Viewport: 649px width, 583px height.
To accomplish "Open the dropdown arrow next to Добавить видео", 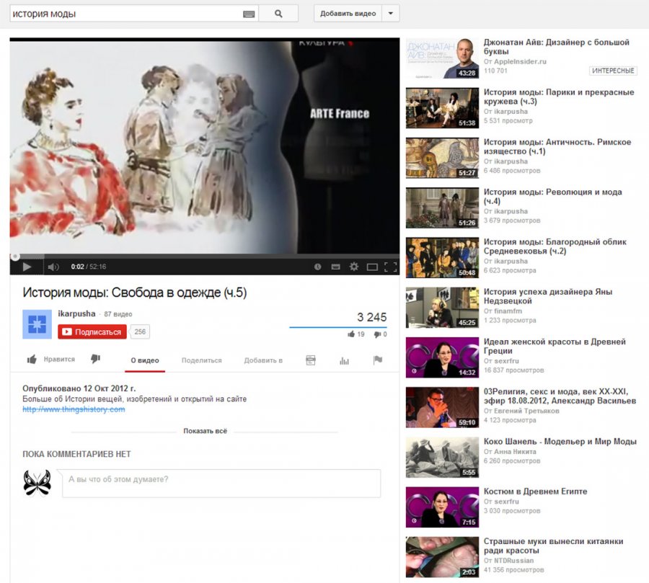I will pyautogui.click(x=390, y=14).
